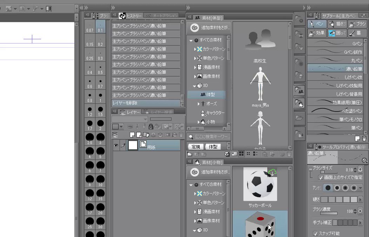Click the layer mask creation icon

(167, 135)
